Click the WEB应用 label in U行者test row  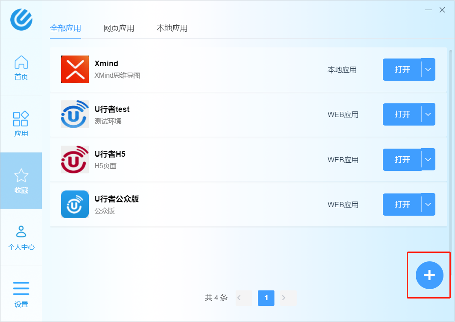[x=343, y=115]
